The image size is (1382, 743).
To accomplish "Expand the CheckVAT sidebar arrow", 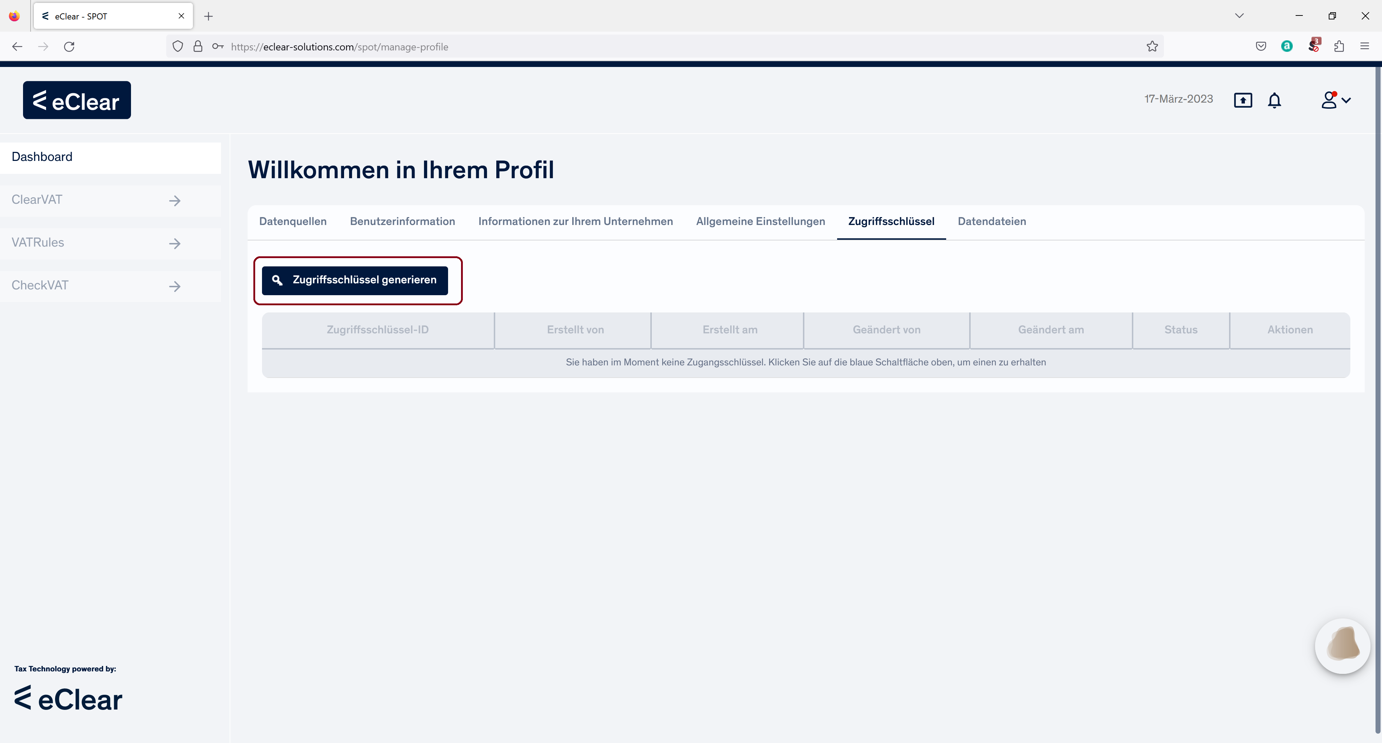I will [174, 287].
